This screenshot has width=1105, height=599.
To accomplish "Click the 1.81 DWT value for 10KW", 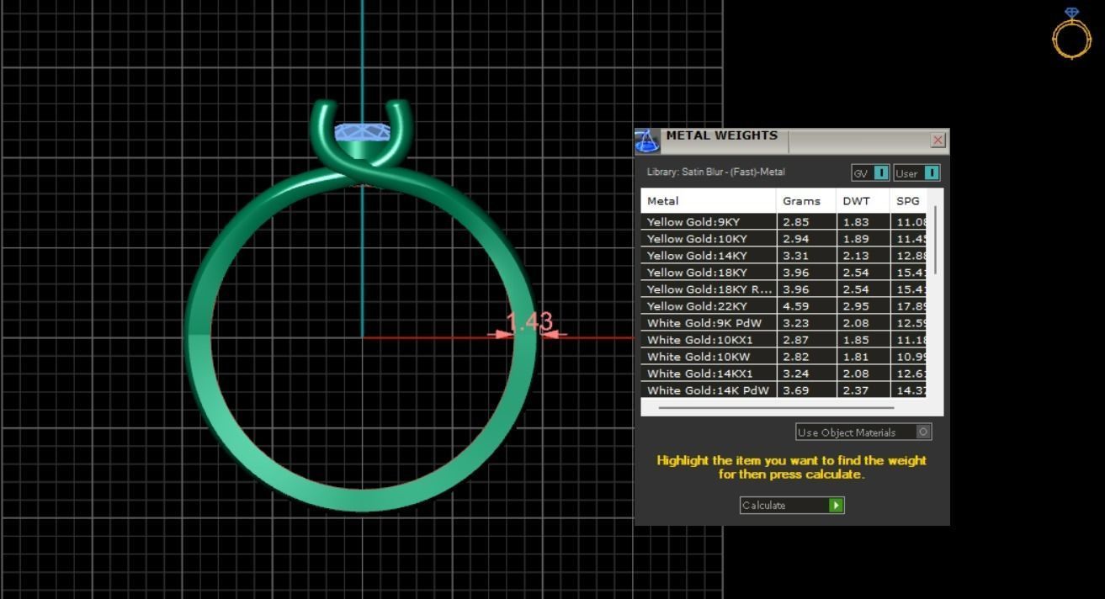I will [854, 357].
